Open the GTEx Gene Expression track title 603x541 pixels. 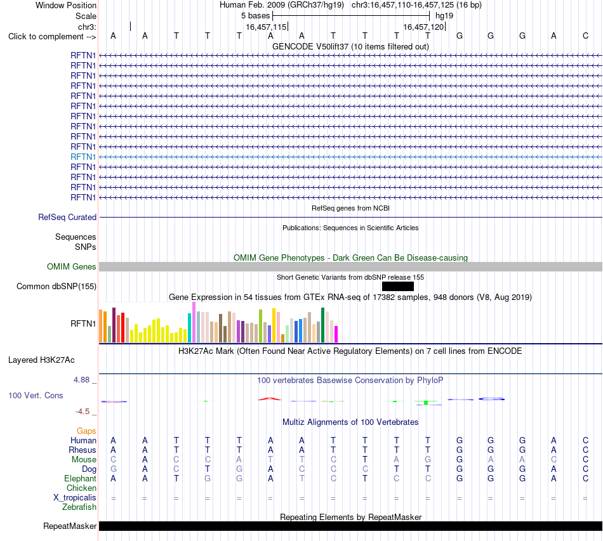pos(350,297)
